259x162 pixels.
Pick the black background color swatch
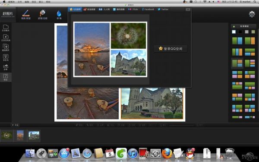(x=240, y=32)
